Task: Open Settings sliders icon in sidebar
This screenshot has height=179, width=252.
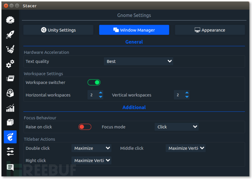Action: tap(10, 152)
